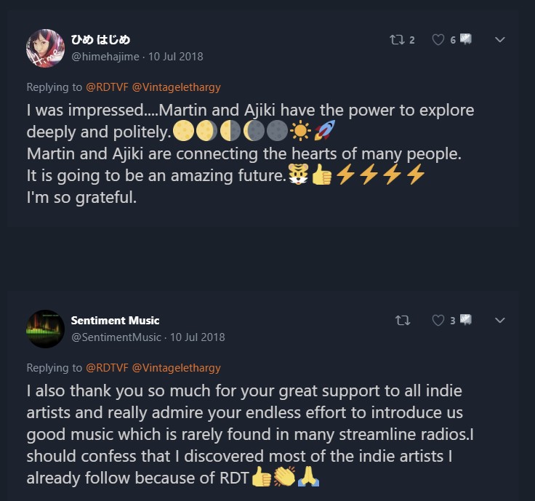Open the Sentiment Music display name
Viewport: 535px width, 501px height.
(x=115, y=321)
